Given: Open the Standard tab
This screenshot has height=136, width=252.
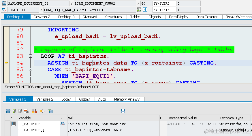Looking at the screenshot, I should (x=90, y=17).
